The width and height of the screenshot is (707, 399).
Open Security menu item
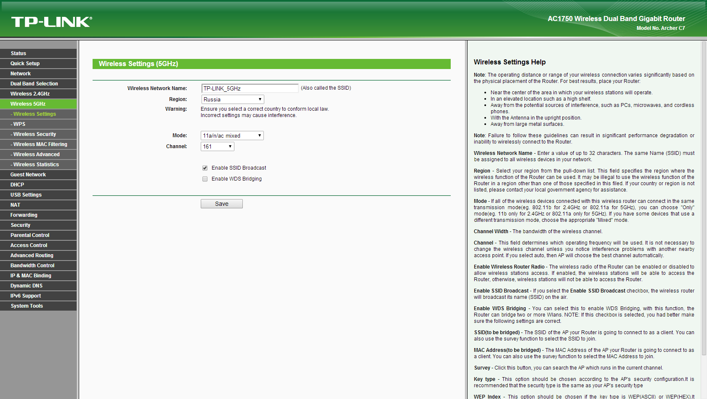pyautogui.click(x=38, y=225)
